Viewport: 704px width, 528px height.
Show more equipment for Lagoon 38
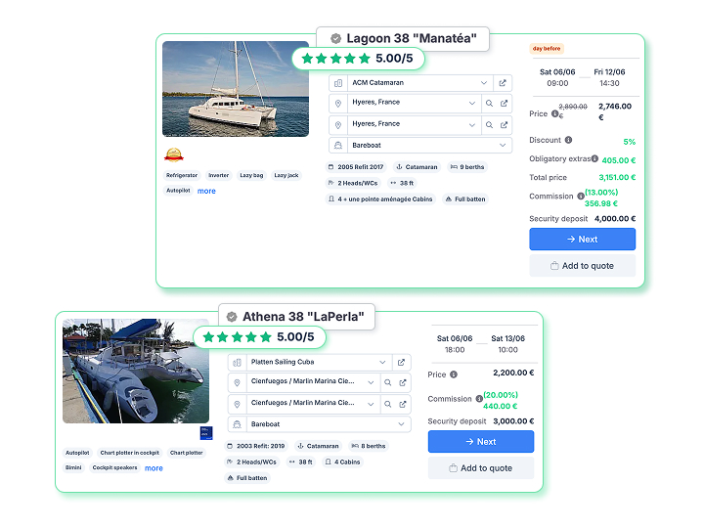[x=206, y=191]
